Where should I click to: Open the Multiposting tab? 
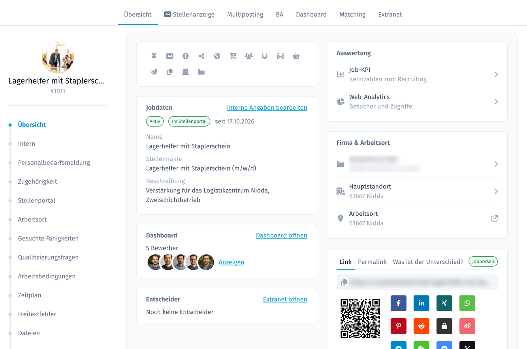coord(245,14)
